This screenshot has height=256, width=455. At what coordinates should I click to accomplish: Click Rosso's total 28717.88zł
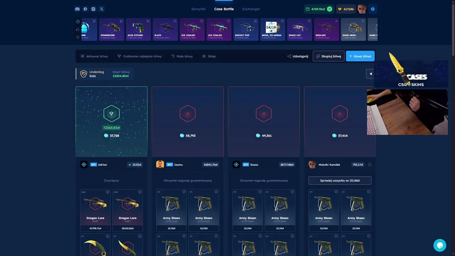click(x=287, y=165)
